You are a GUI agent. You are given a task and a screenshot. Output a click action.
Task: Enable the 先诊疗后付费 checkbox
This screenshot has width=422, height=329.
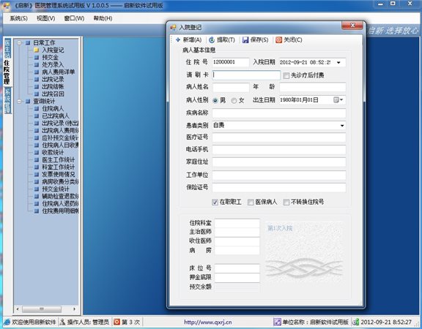coord(286,75)
